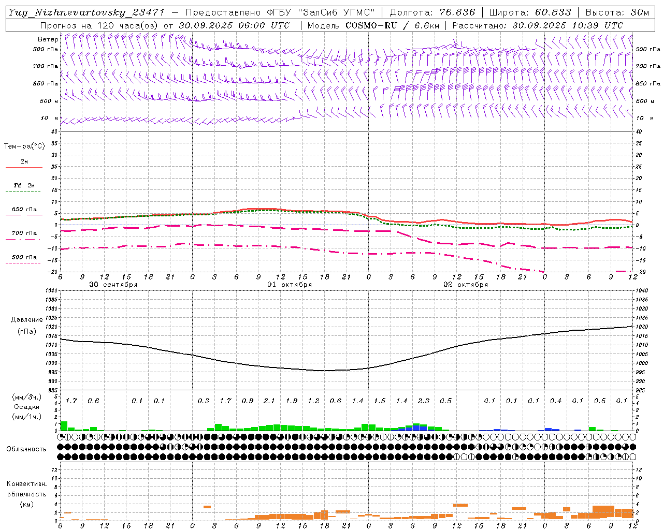Select the 0.9 precipitation total value
This screenshot has height=530, width=663.
[248, 401]
